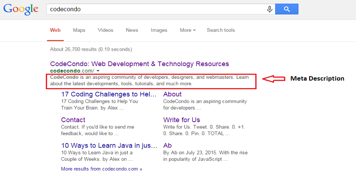Click the snippet starting Contact. If you'd like to send
The height and width of the screenshot is (177, 356).
click(x=98, y=130)
